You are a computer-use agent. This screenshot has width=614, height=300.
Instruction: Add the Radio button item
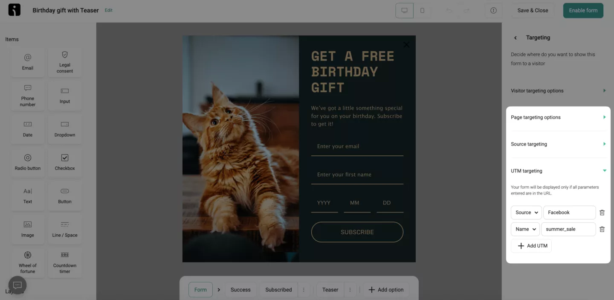click(x=28, y=162)
